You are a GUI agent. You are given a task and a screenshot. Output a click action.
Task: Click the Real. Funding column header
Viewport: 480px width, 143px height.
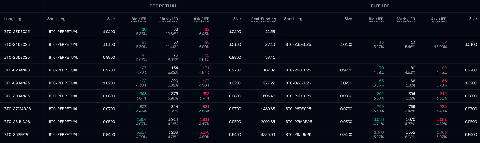(263, 19)
